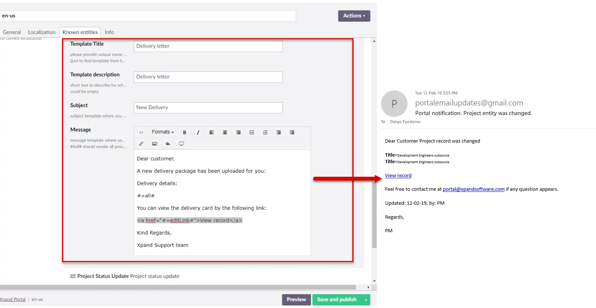Click the gears macro icon in editor
596x308 pixels.
pyautogui.click(x=168, y=144)
